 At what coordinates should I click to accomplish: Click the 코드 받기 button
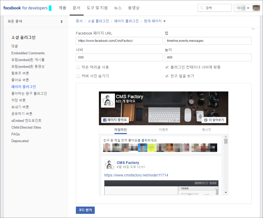85,210
